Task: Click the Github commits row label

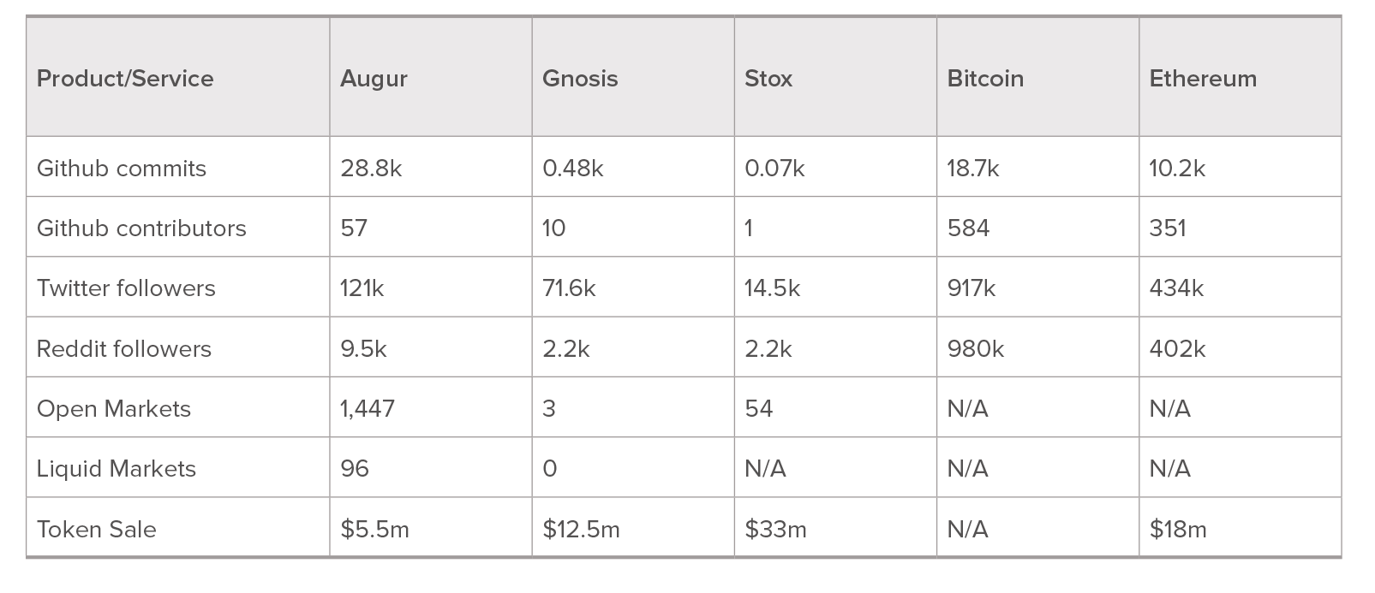Action: click(x=178, y=167)
